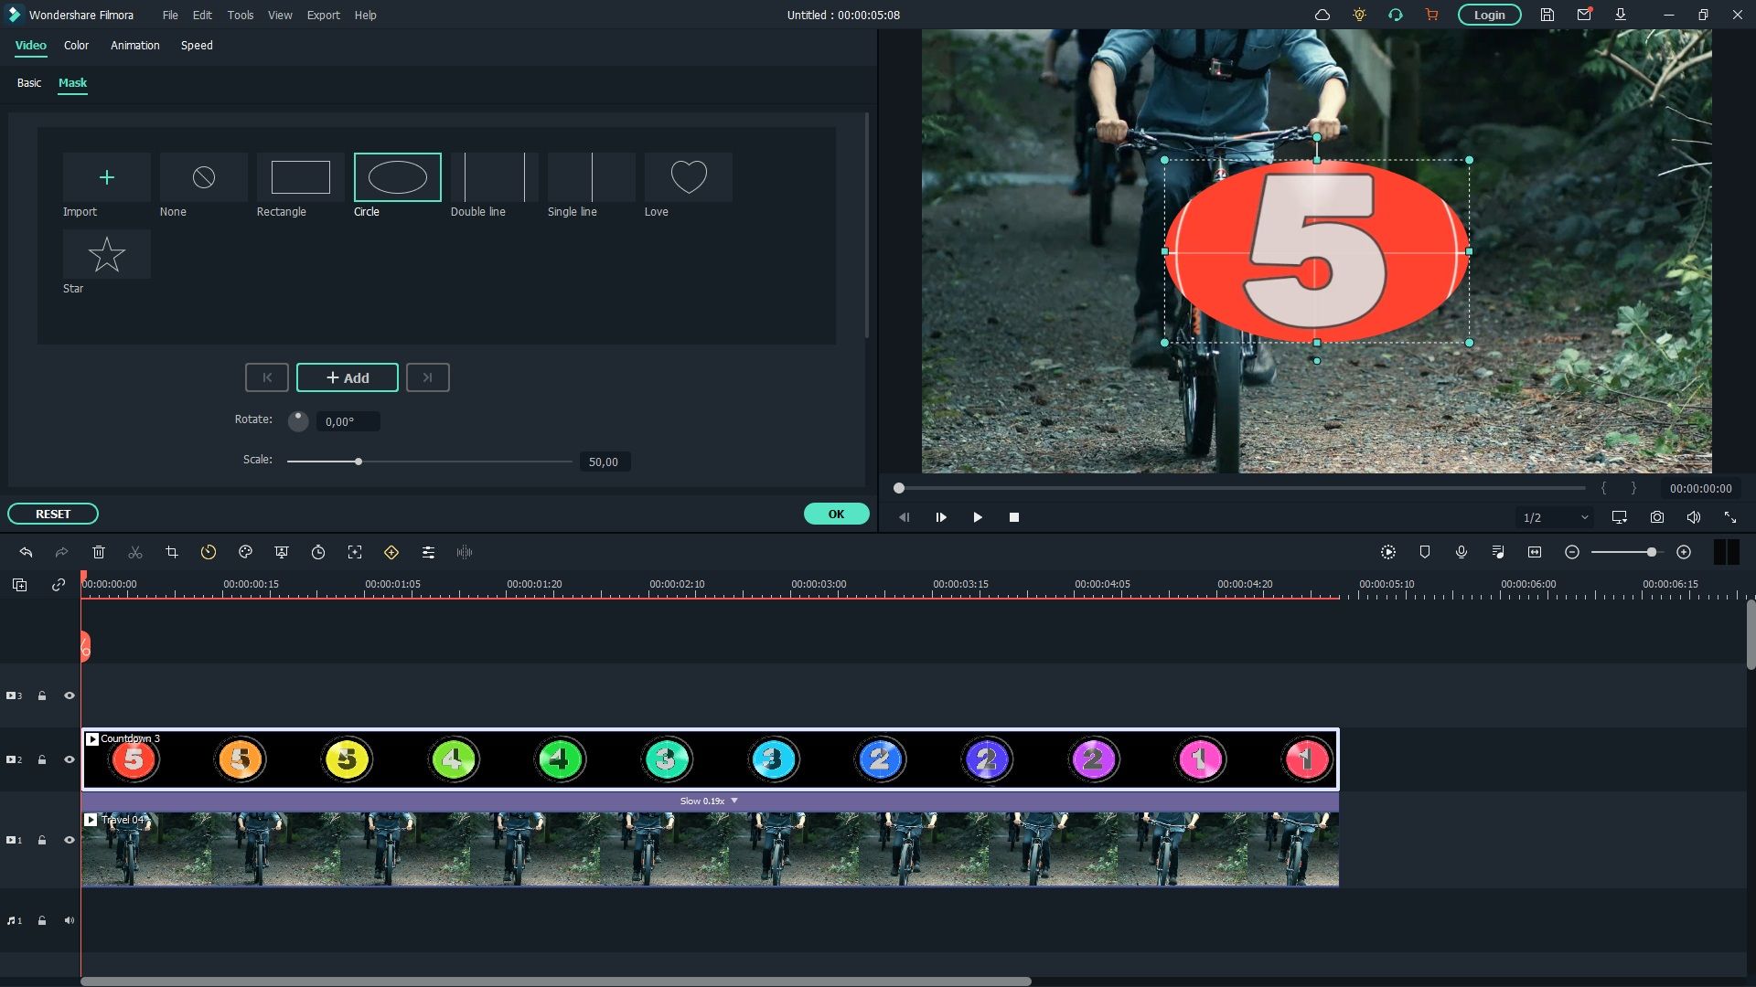Screen dimensions: 1756x987
Task: Open the color palette tool icon
Action: 245,552
